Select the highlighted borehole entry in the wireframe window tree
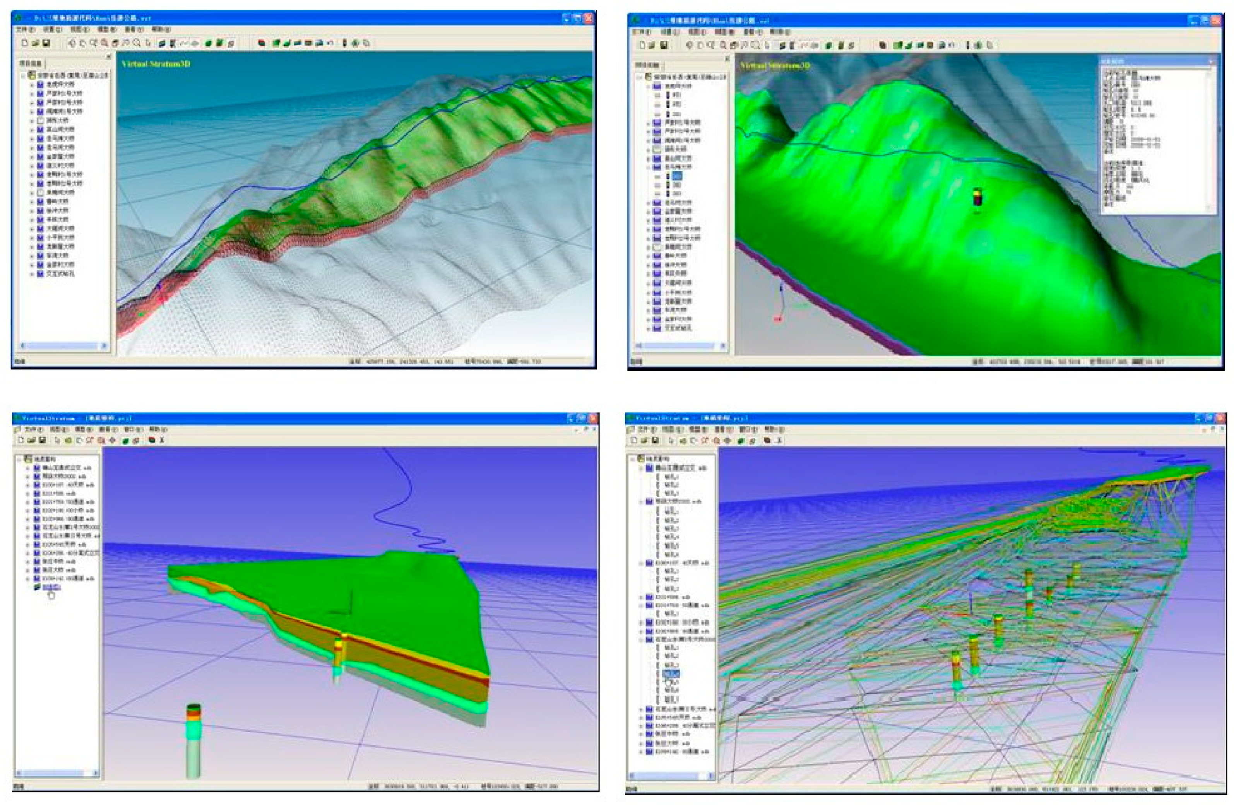This screenshot has height=805, width=1234. click(x=671, y=673)
